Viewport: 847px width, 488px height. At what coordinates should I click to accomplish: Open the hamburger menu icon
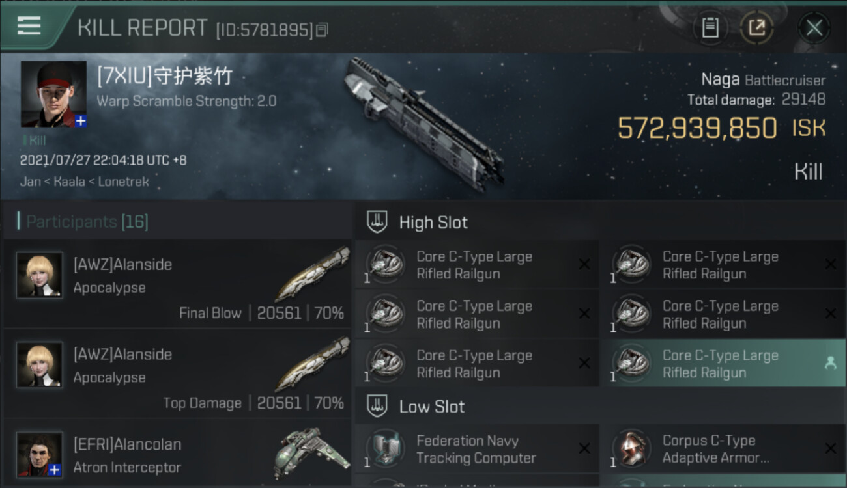click(29, 26)
